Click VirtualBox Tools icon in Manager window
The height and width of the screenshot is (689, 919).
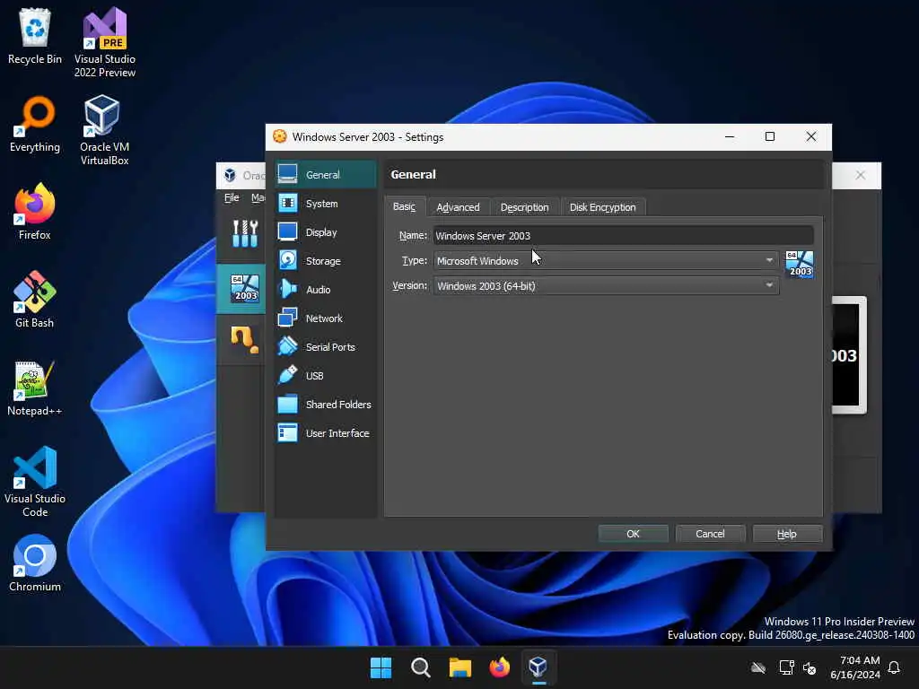pos(245,233)
